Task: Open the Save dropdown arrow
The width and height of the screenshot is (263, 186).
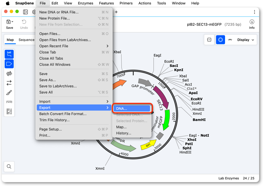Action: pos(12,22)
